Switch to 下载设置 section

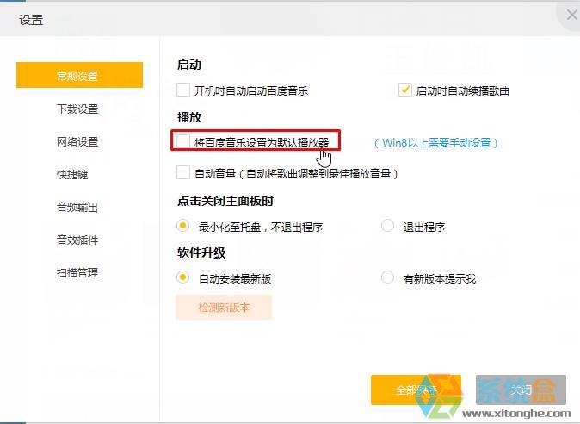[77, 109]
